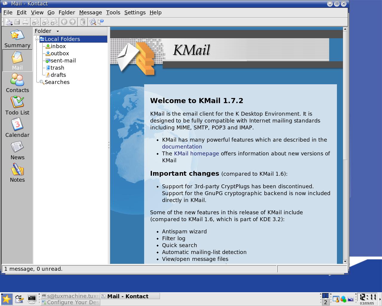
Task: Click the "1 message, 0 unread." status text
Action: tap(33, 269)
